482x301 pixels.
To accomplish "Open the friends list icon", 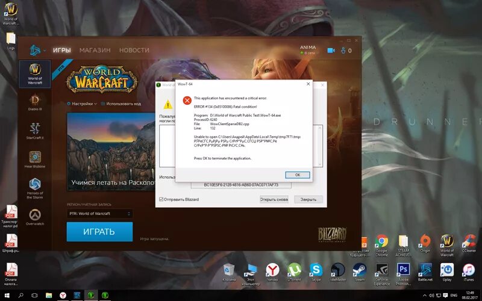I will coord(346,51).
